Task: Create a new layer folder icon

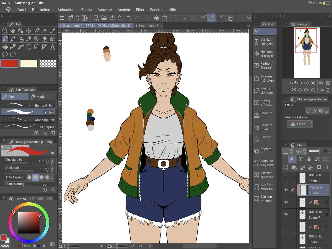Action: point(294,167)
